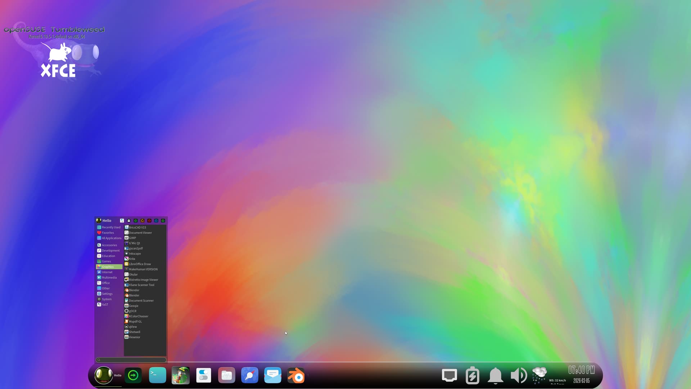The width and height of the screenshot is (691, 389).
Task: Launch LibreOffice Draw entry
Action: tap(140, 264)
